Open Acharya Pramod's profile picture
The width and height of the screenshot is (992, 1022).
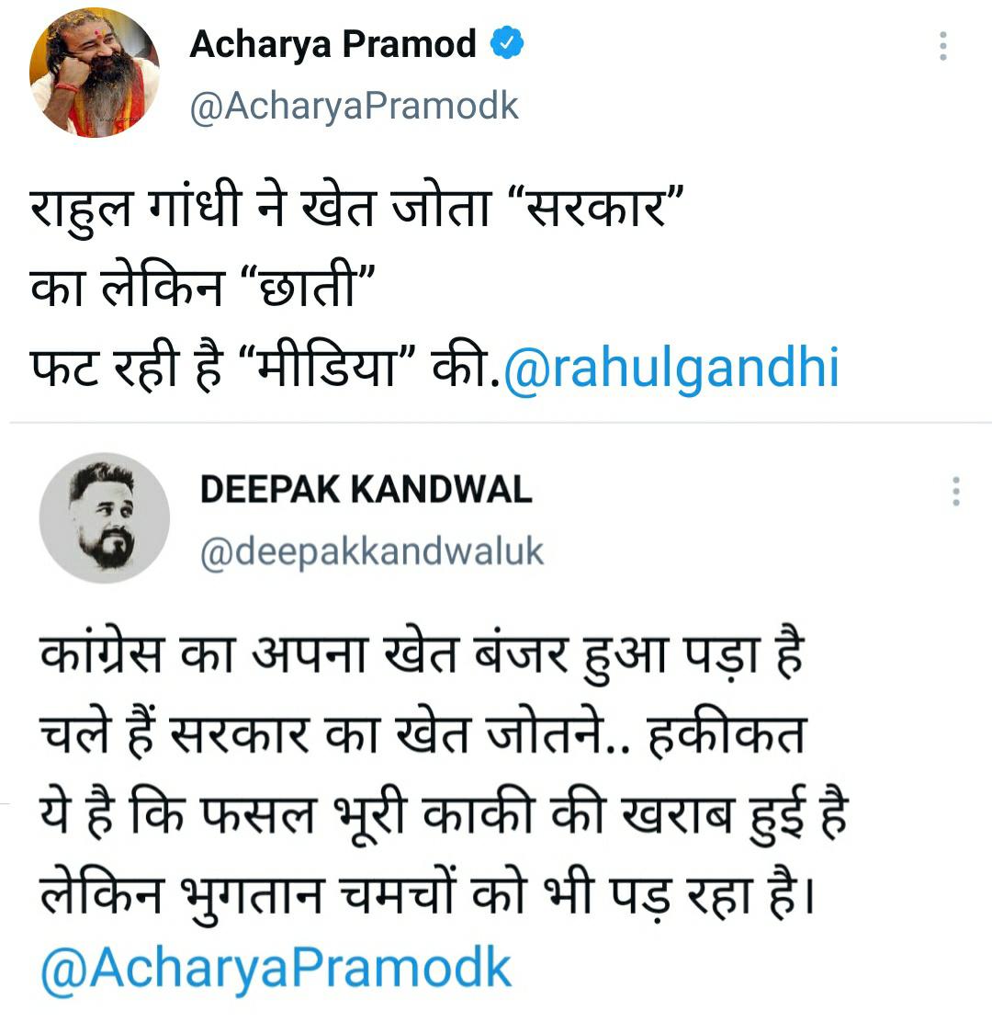tap(94, 74)
